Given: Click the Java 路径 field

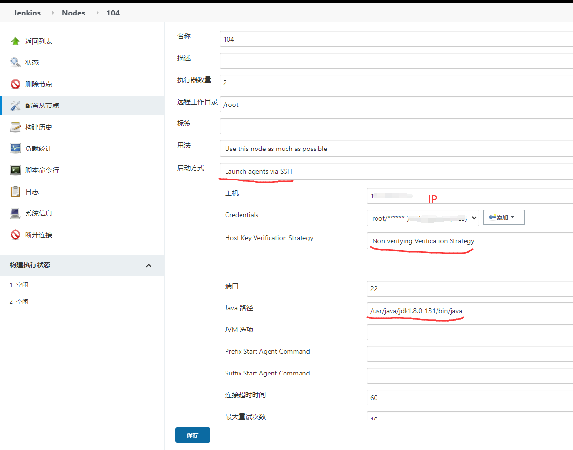Looking at the screenshot, I should pos(470,311).
